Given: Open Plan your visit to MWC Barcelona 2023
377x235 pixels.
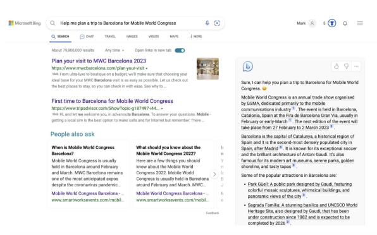Looking at the screenshot, I should click(x=99, y=61).
